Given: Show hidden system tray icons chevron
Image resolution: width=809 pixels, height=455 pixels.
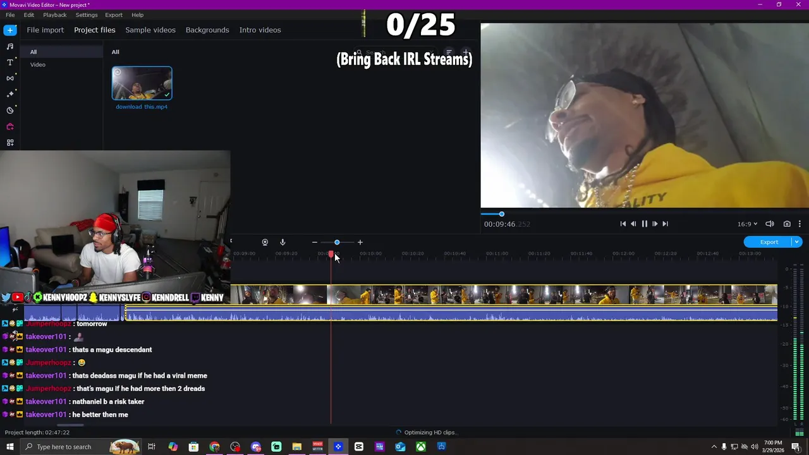Looking at the screenshot, I should 714,447.
